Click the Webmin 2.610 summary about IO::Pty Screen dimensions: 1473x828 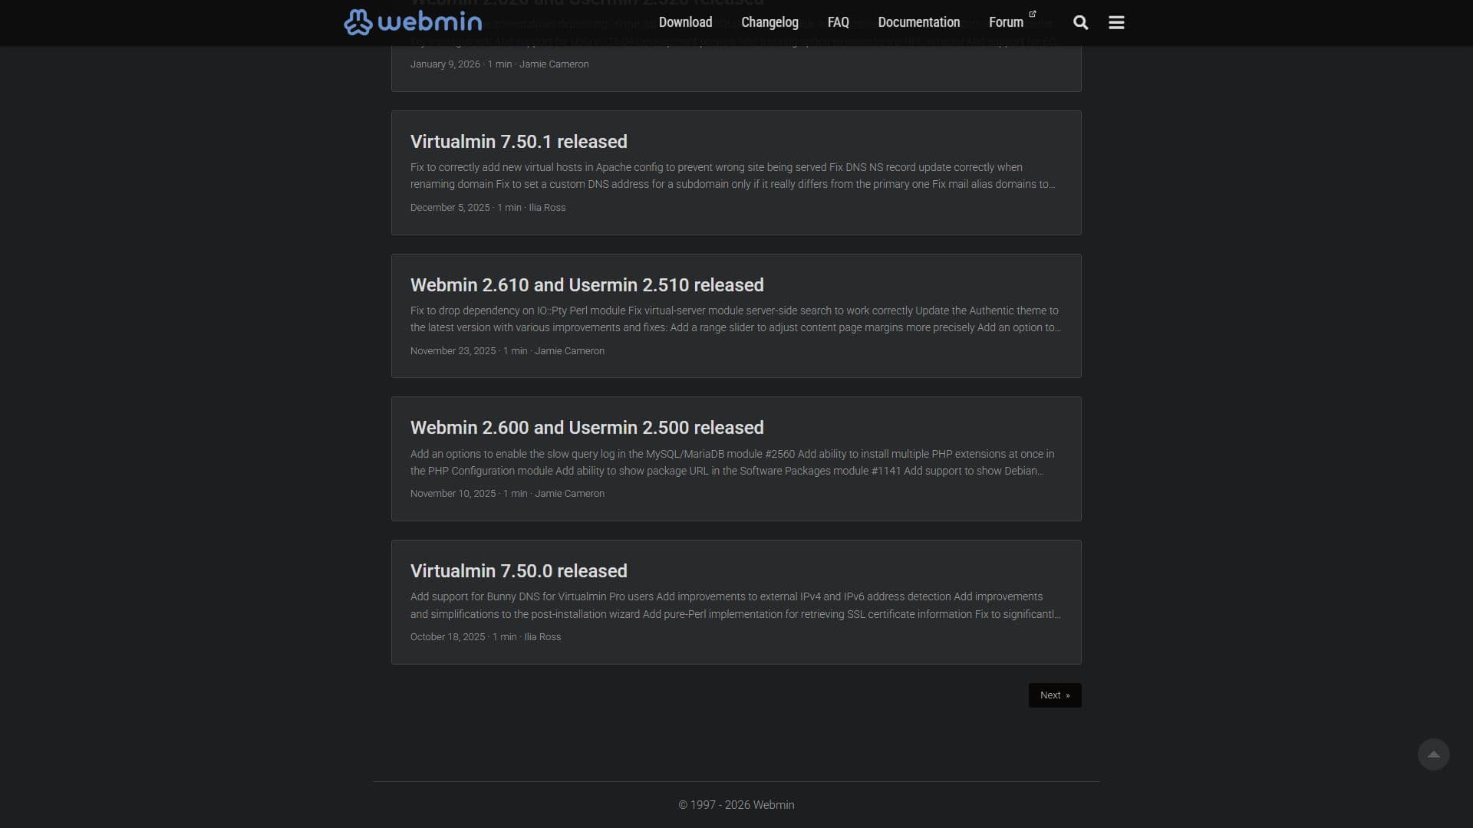pos(736,319)
